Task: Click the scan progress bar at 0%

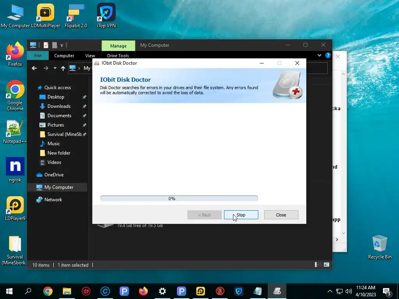Action: point(179,199)
